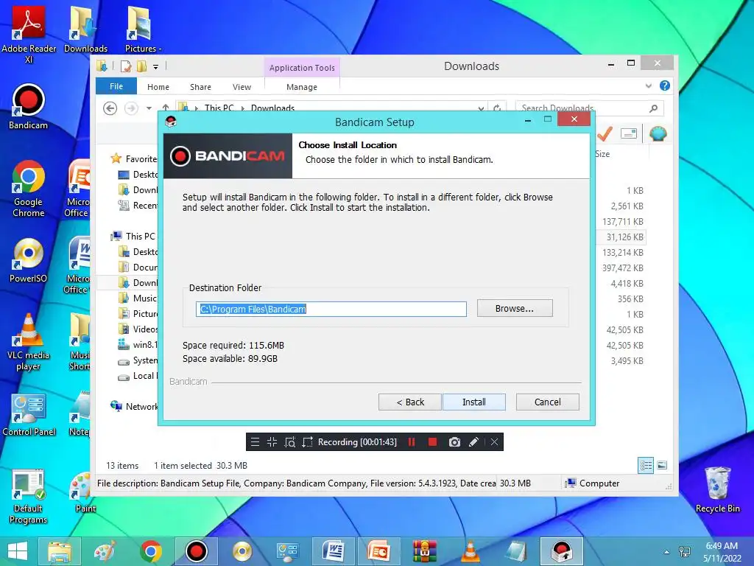Select Favorites in the navigation pane
The width and height of the screenshot is (754, 566).
134,159
